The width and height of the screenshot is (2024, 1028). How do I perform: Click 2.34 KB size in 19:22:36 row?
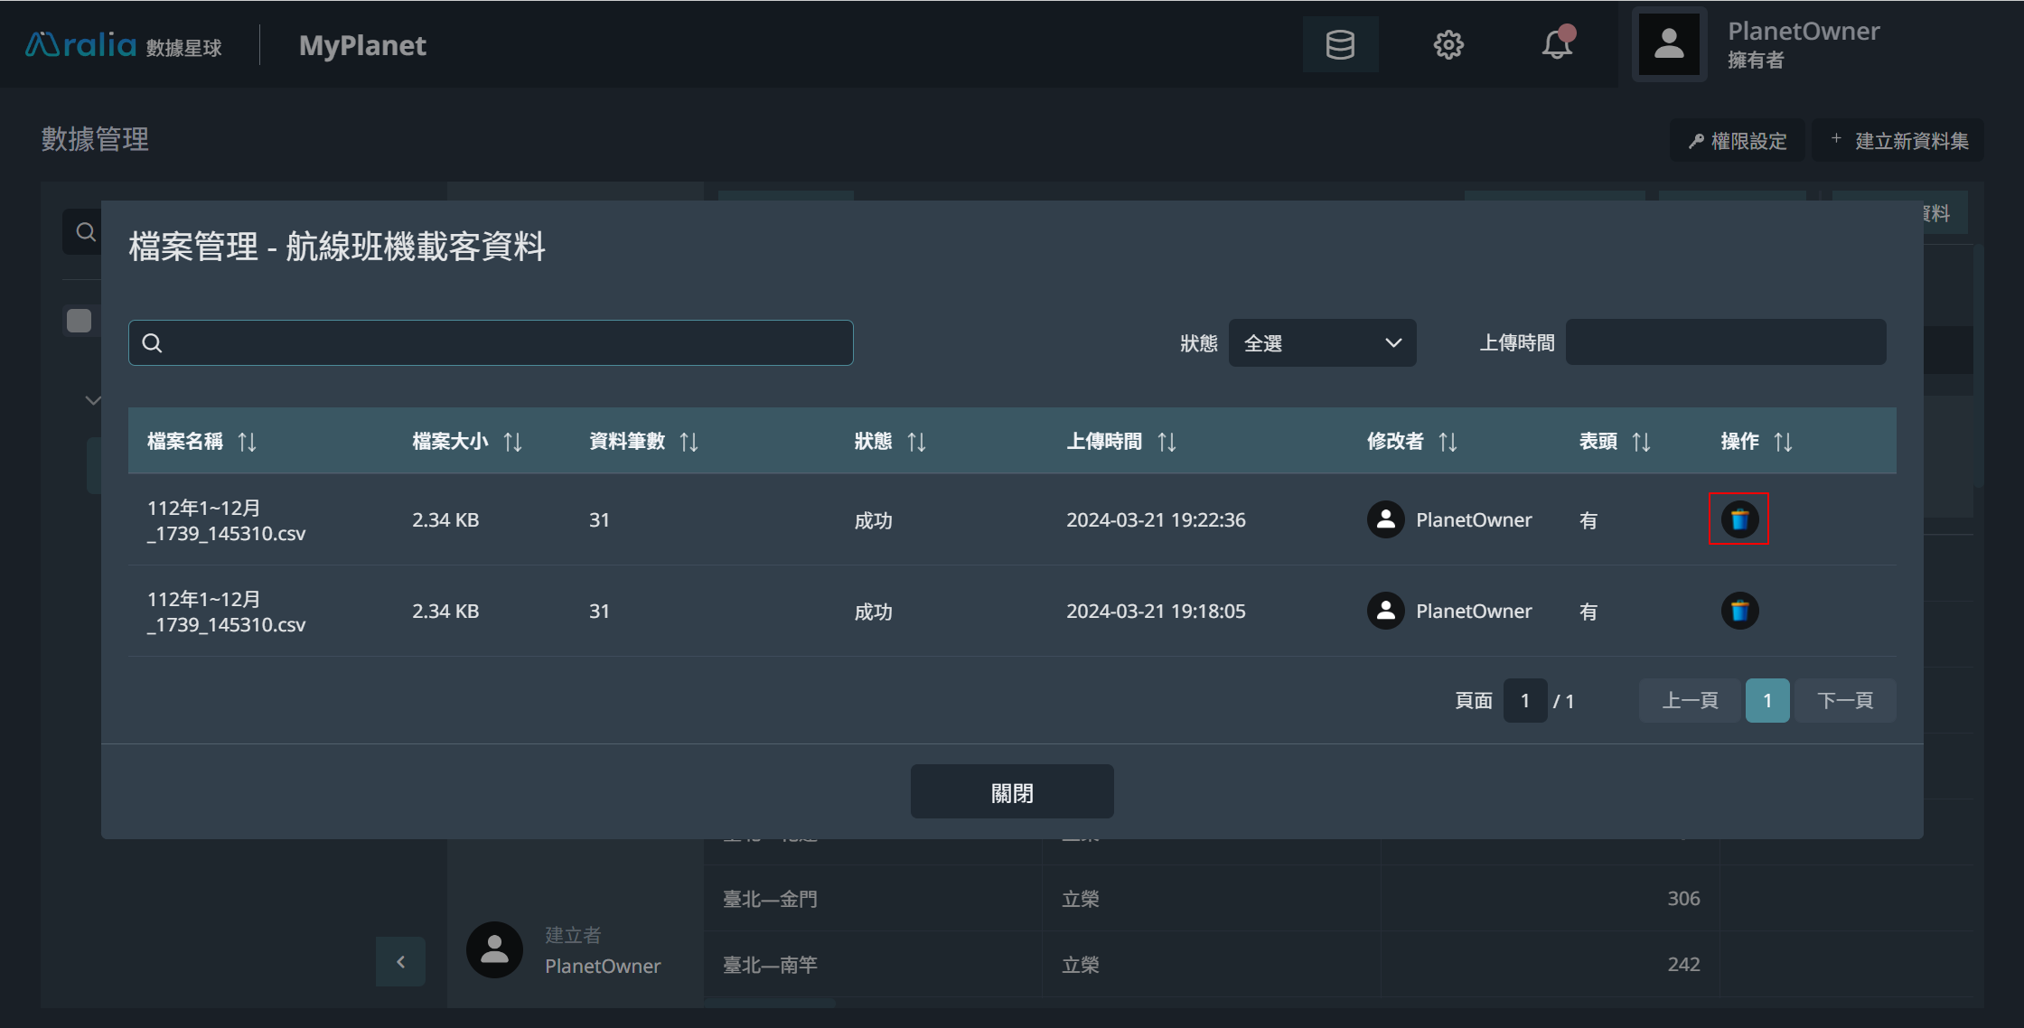[445, 519]
